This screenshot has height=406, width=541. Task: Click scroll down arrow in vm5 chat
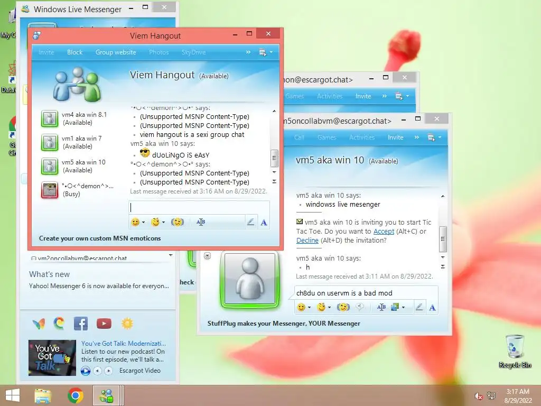[443, 257]
